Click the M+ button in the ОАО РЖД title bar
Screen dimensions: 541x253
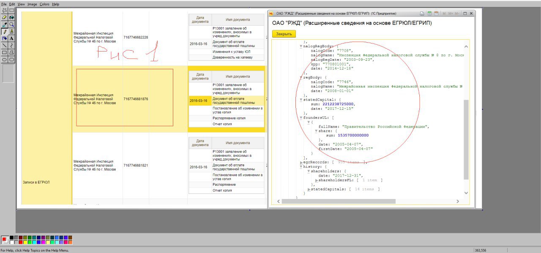click(x=450, y=14)
